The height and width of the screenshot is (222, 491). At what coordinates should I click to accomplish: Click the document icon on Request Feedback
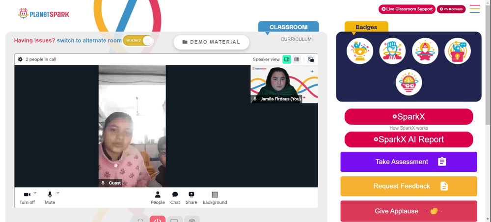point(444,186)
